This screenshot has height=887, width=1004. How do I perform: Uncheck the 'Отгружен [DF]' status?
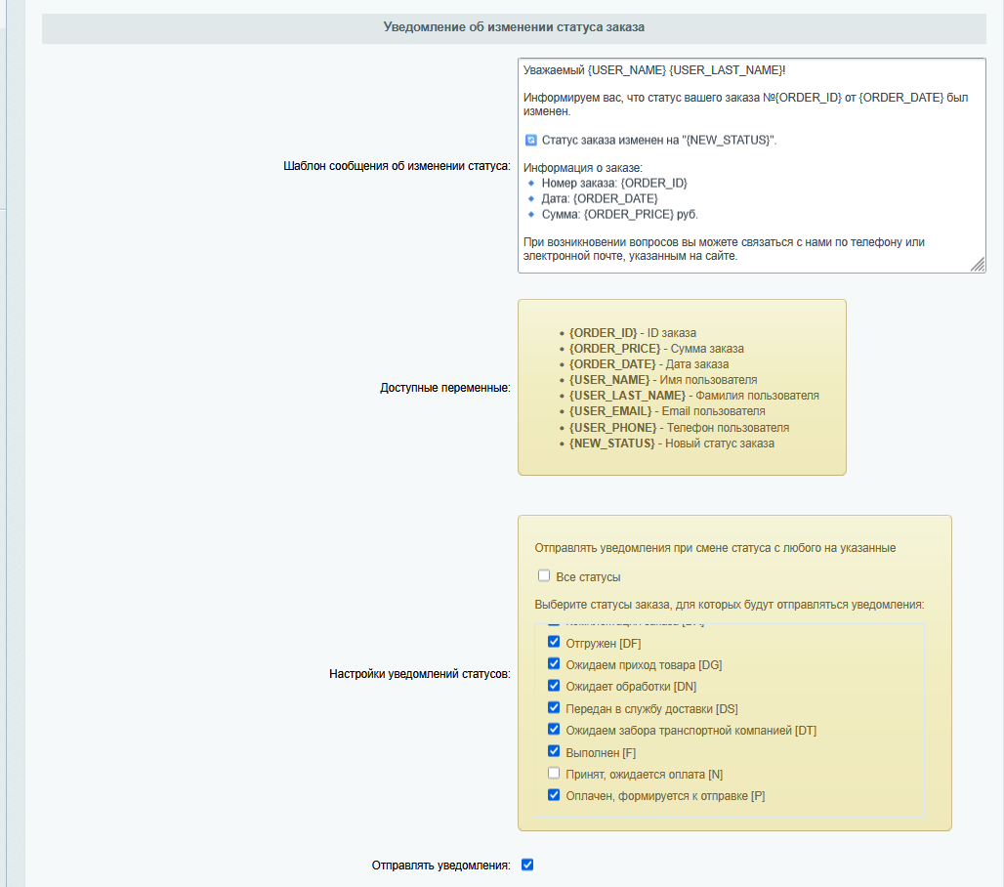click(554, 643)
